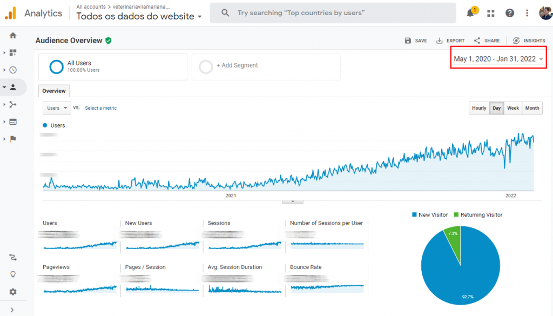
Task: Click the Select a metric link
Action: tap(100, 108)
